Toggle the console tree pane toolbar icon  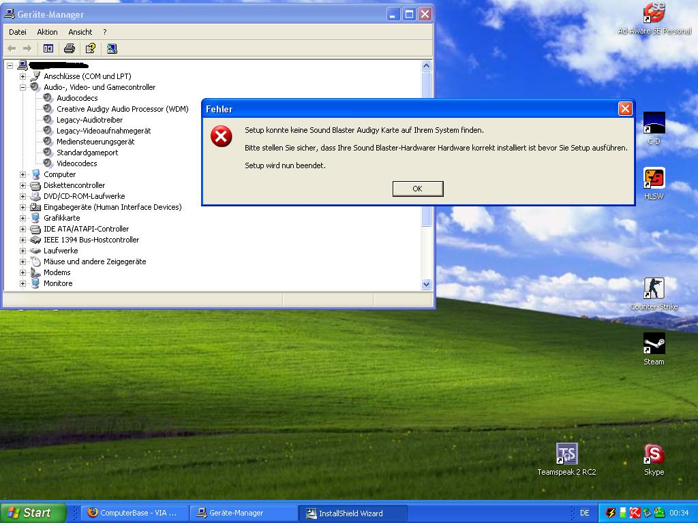click(x=48, y=48)
